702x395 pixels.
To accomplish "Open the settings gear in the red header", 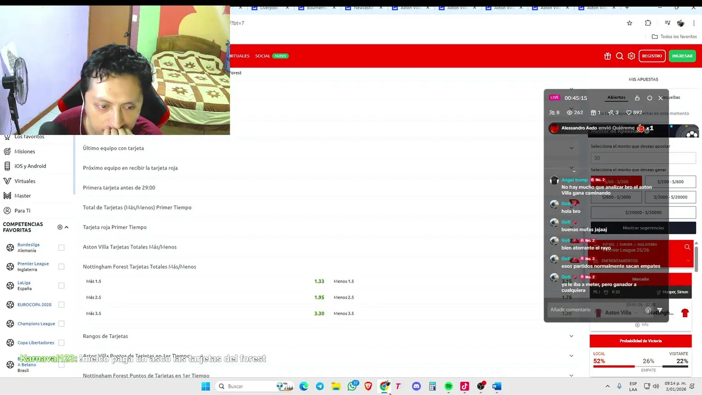I will click(x=631, y=56).
